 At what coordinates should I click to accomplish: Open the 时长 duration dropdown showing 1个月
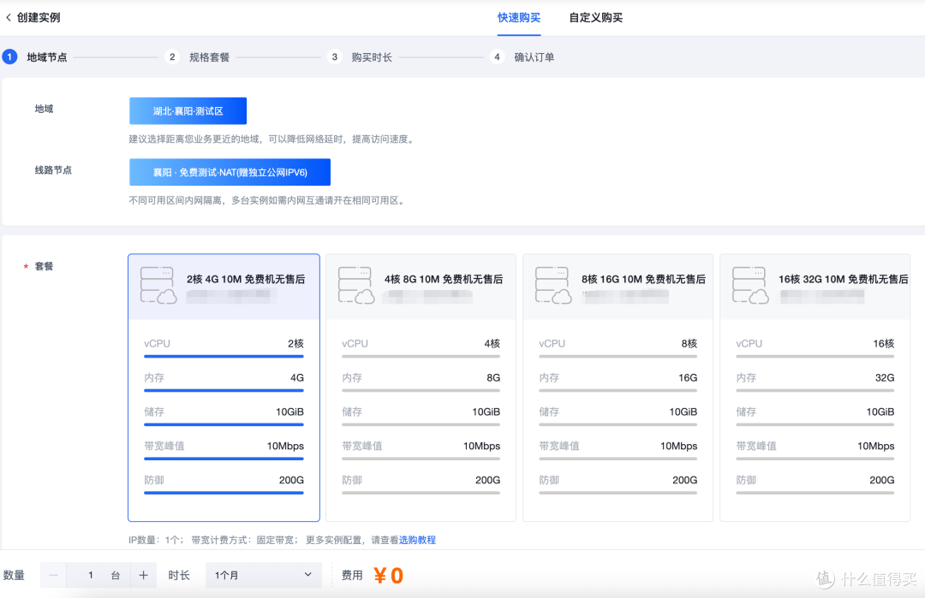(x=264, y=575)
